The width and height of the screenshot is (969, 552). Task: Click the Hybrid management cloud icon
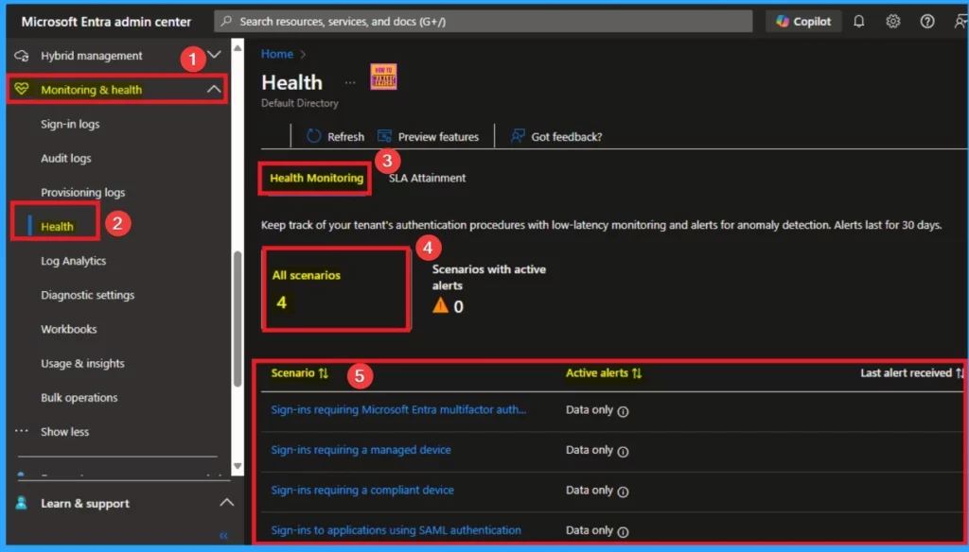coord(22,56)
